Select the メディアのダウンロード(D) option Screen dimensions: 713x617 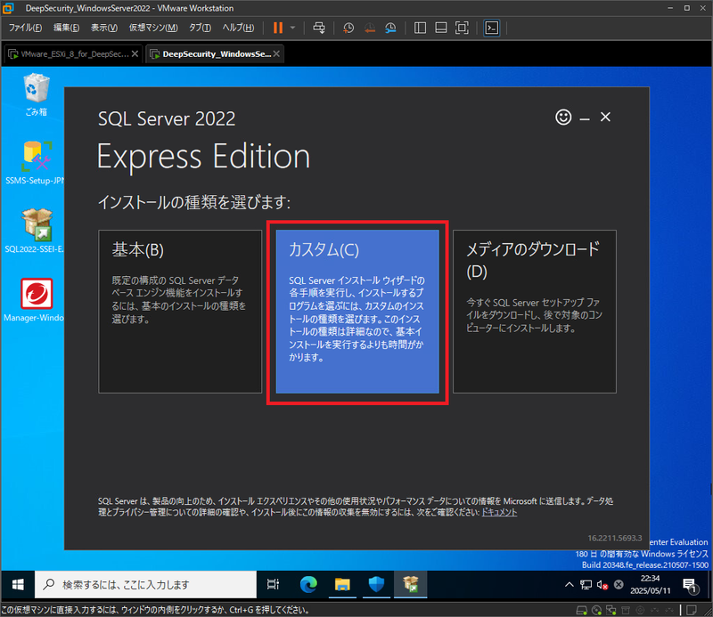point(535,312)
